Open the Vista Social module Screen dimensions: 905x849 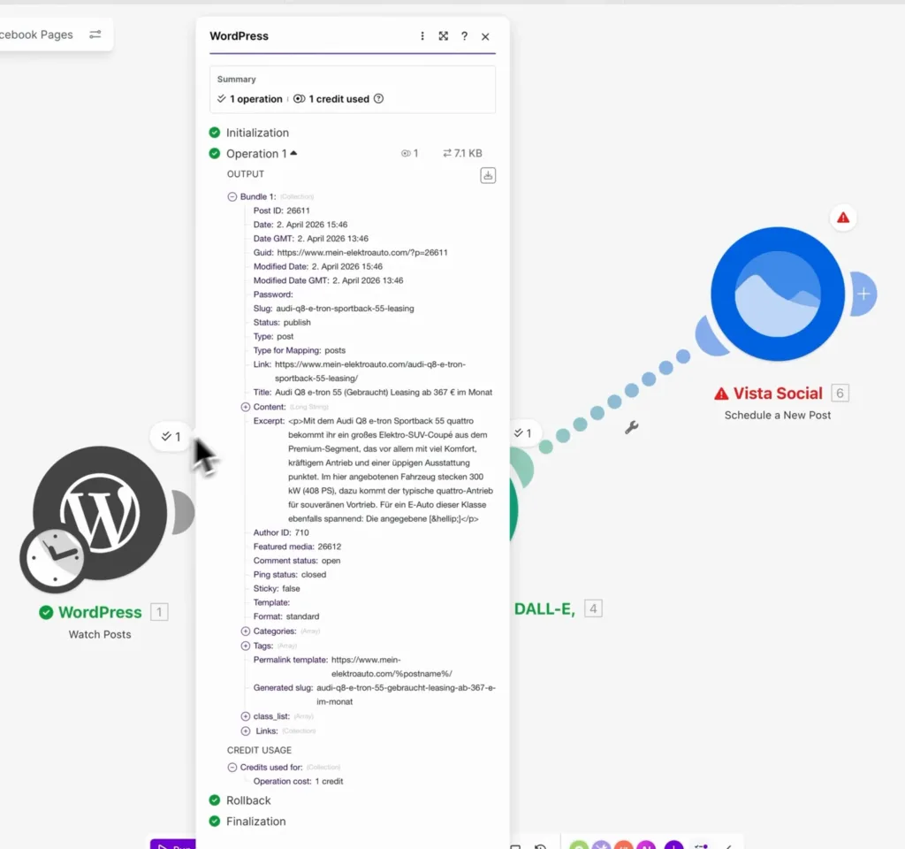pos(778,294)
